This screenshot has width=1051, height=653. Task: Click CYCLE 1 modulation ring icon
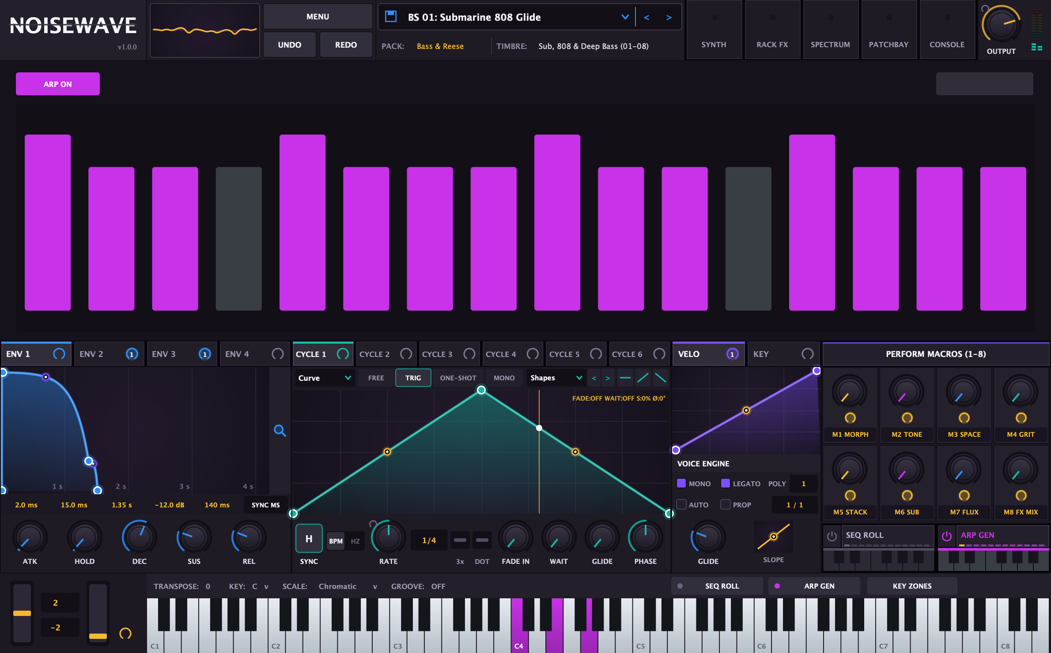click(343, 354)
